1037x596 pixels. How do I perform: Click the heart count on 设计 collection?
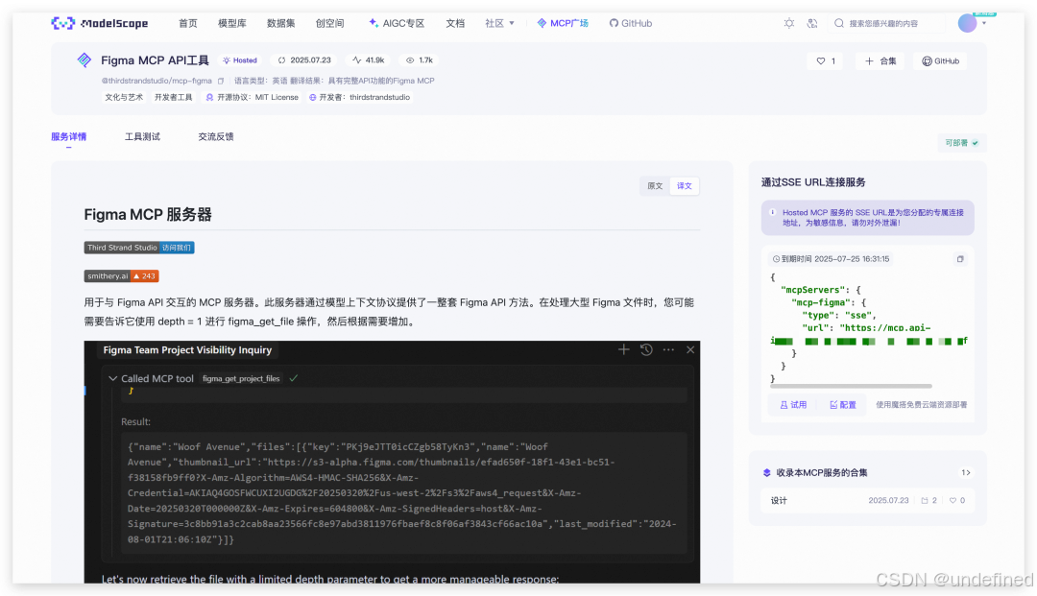[x=957, y=500]
